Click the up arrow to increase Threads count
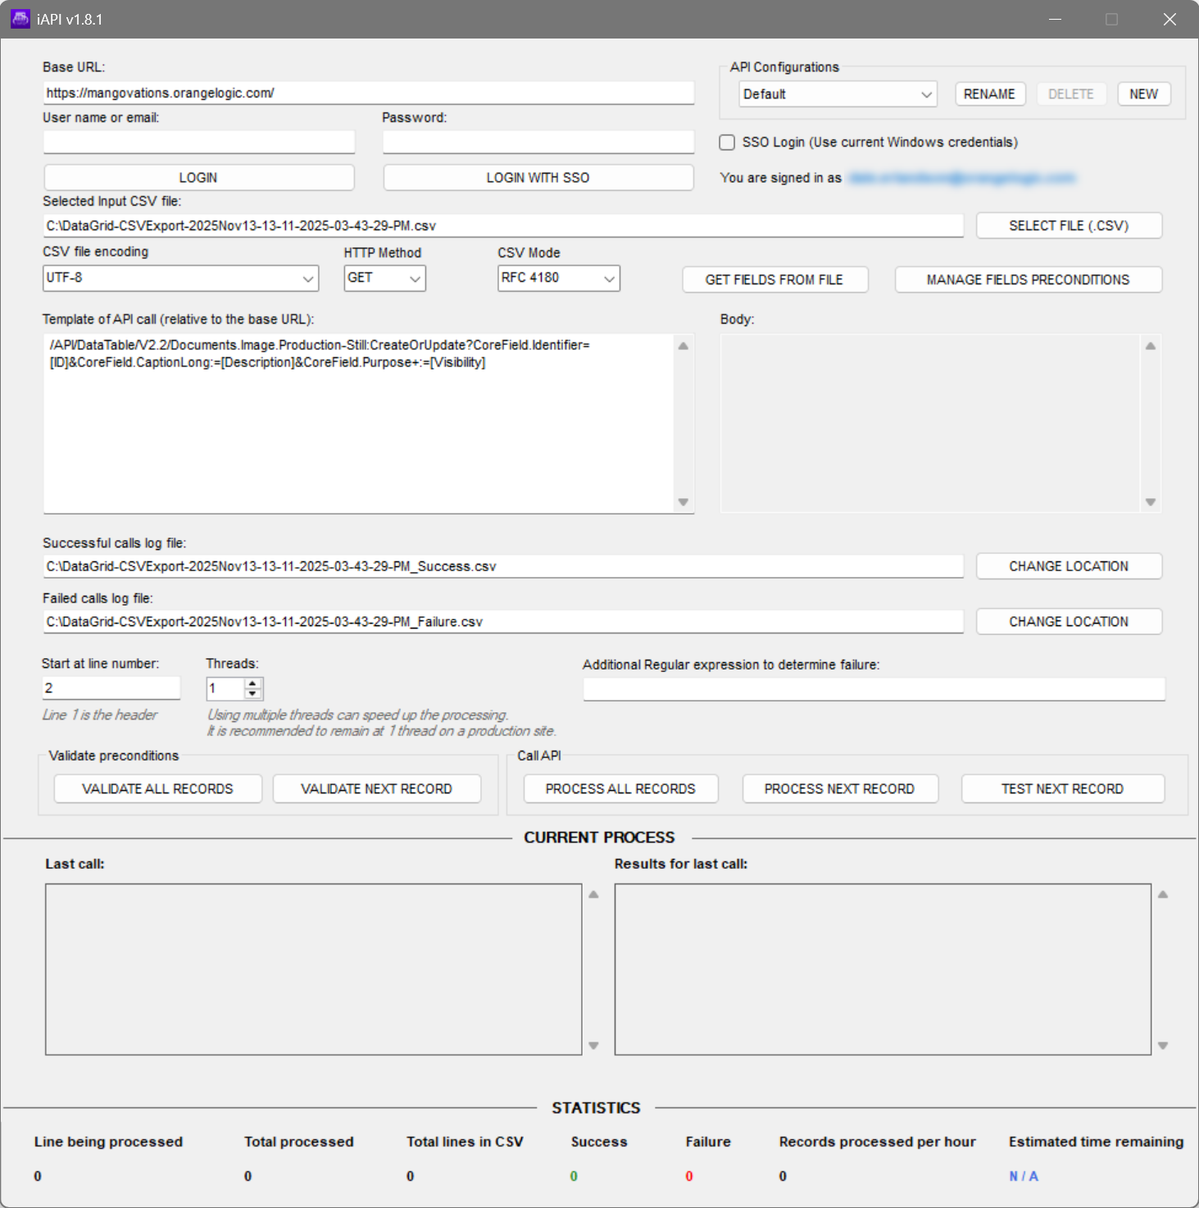The height and width of the screenshot is (1208, 1199). pyautogui.click(x=252, y=683)
